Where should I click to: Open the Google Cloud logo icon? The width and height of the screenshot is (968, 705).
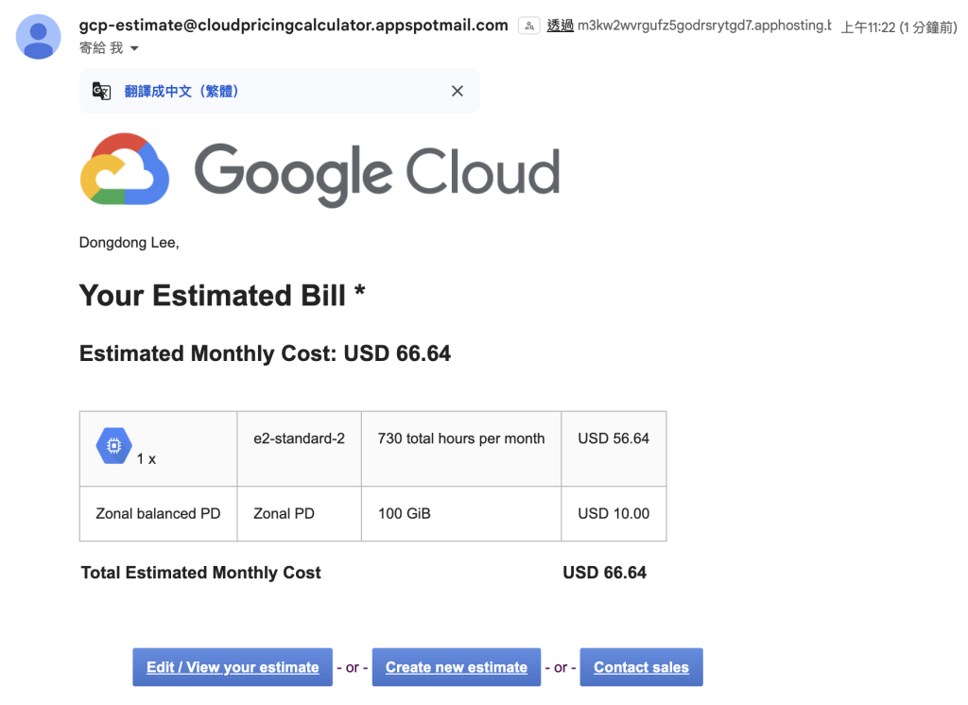[x=125, y=169]
